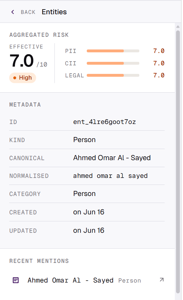183x300 pixels.
Task: Click the effective score 7.0 value
Action: pyautogui.click(x=22, y=61)
